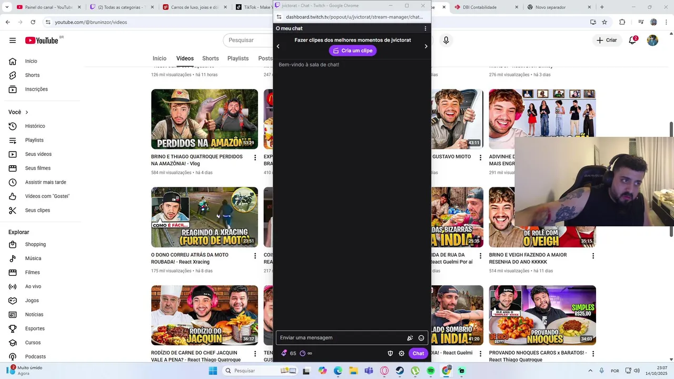
Task: Open Copilot from the taskbar
Action: [322, 371]
